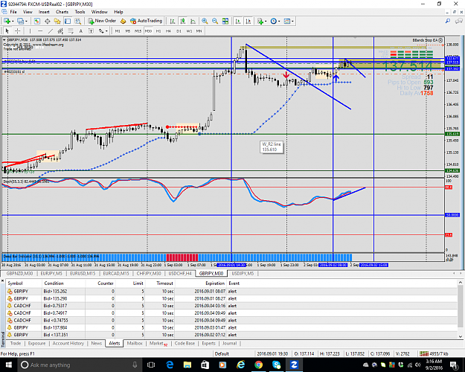Open the Indicators list icon

tap(260, 21)
